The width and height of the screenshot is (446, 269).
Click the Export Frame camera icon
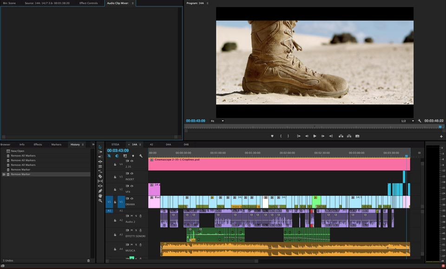pyautogui.click(x=357, y=136)
